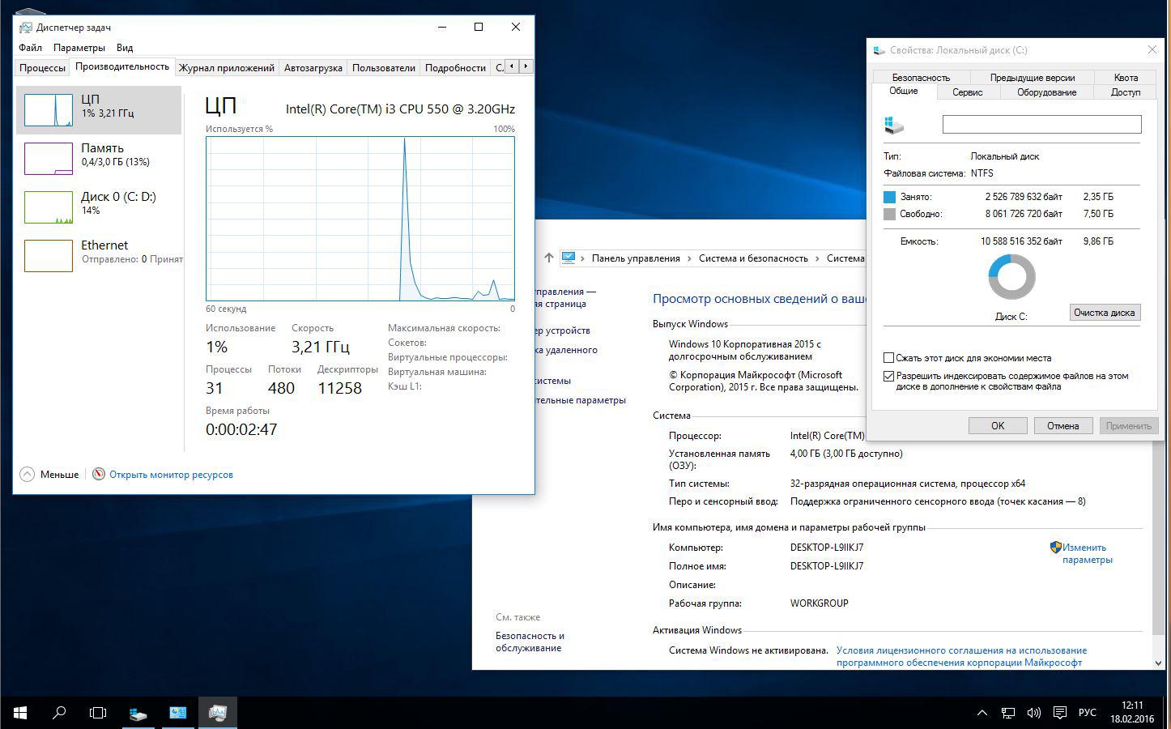Image resolution: width=1171 pixels, height=729 pixels.
Task: Open the Оборудование tab
Action: [x=1047, y=92]
